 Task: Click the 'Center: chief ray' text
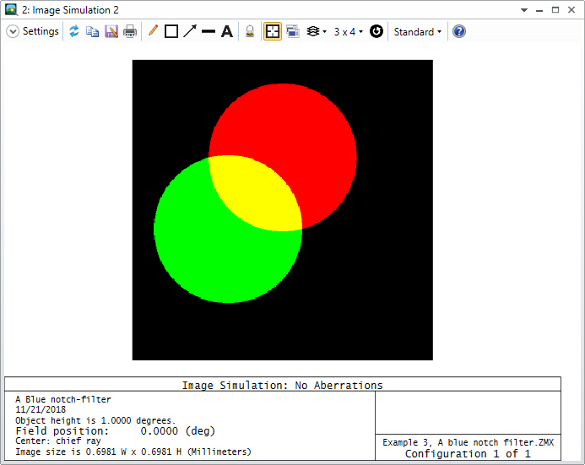(x=58, y=441)
